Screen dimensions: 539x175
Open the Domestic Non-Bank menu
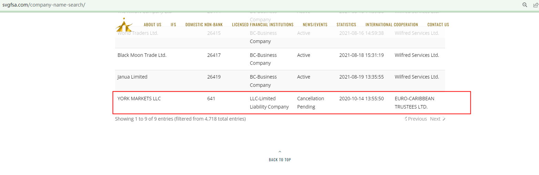pos(204,25)
